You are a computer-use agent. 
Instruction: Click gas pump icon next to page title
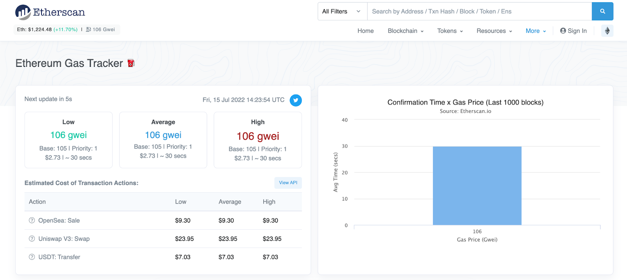click(131, 63)
